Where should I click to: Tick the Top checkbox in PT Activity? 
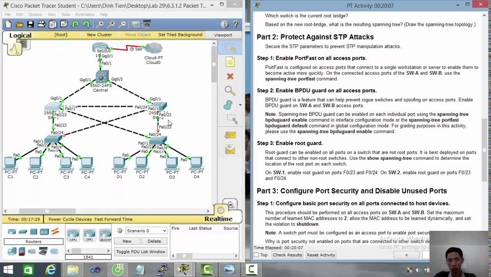pyautogui.click(x=256, y=255)
